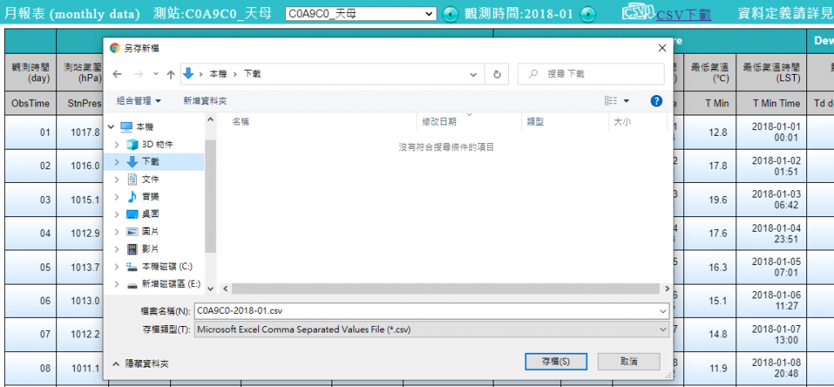Go up one folder level
The width and height of the screenshot is (834, 387).
pyautogui.click(x=171, y=74)
